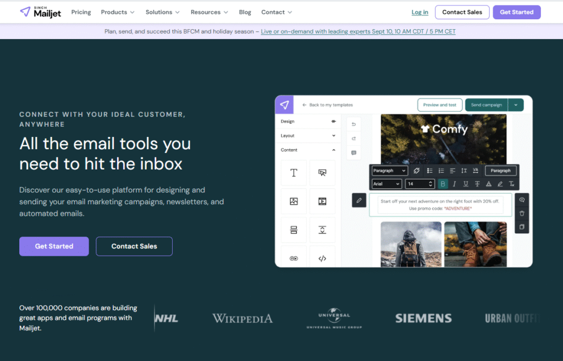
Task: Click Contact Sales in the header
Action: pyautogui.click(x=462, y=12)
